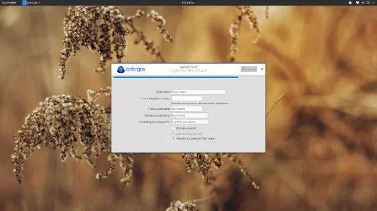Click the lock icon in the top bar
Image resolution: width=377 pixels, height=211 pixels.
coord(350,3)
